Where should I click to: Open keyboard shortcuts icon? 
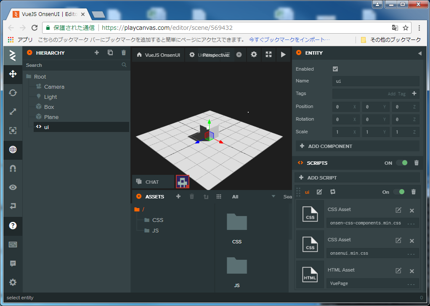point(13,245)
